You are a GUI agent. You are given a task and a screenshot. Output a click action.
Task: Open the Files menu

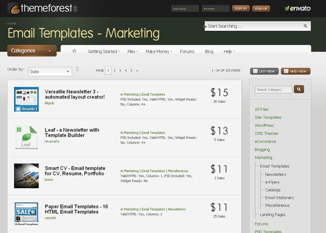pyautogui.click(x=133, y=51)
